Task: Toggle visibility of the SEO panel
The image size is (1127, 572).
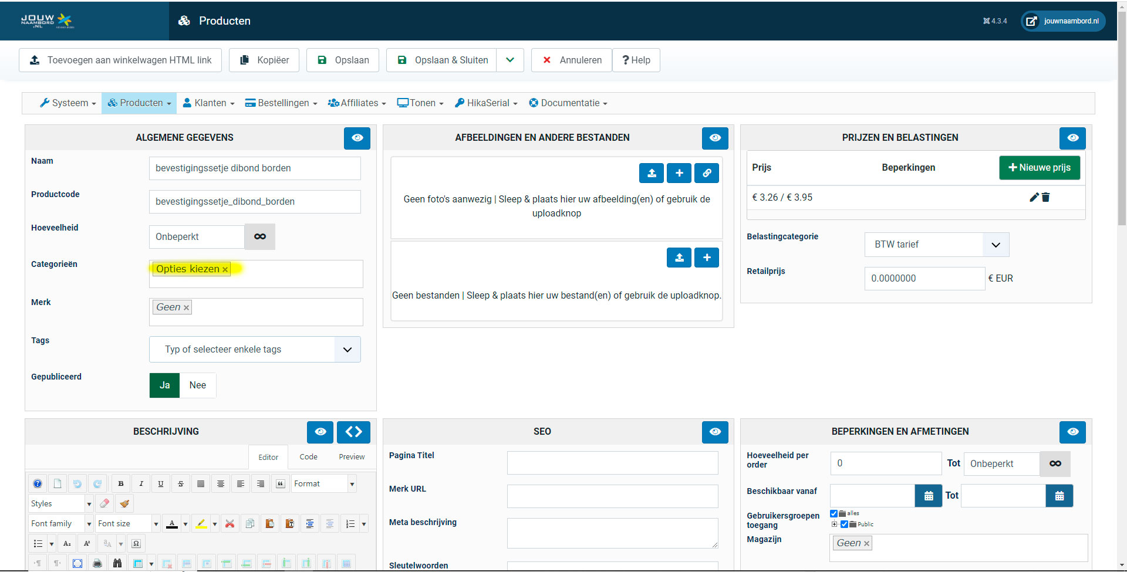Action: 715,432
